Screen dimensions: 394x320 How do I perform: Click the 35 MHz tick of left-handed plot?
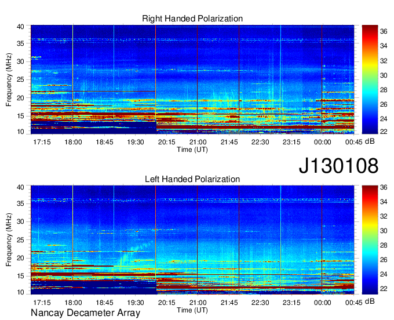point(20,203)
